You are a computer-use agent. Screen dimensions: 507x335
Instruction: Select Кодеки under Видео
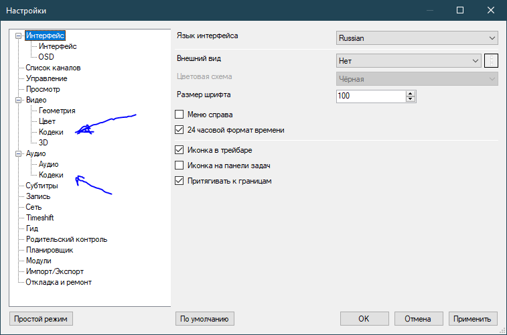pos(51,132)
